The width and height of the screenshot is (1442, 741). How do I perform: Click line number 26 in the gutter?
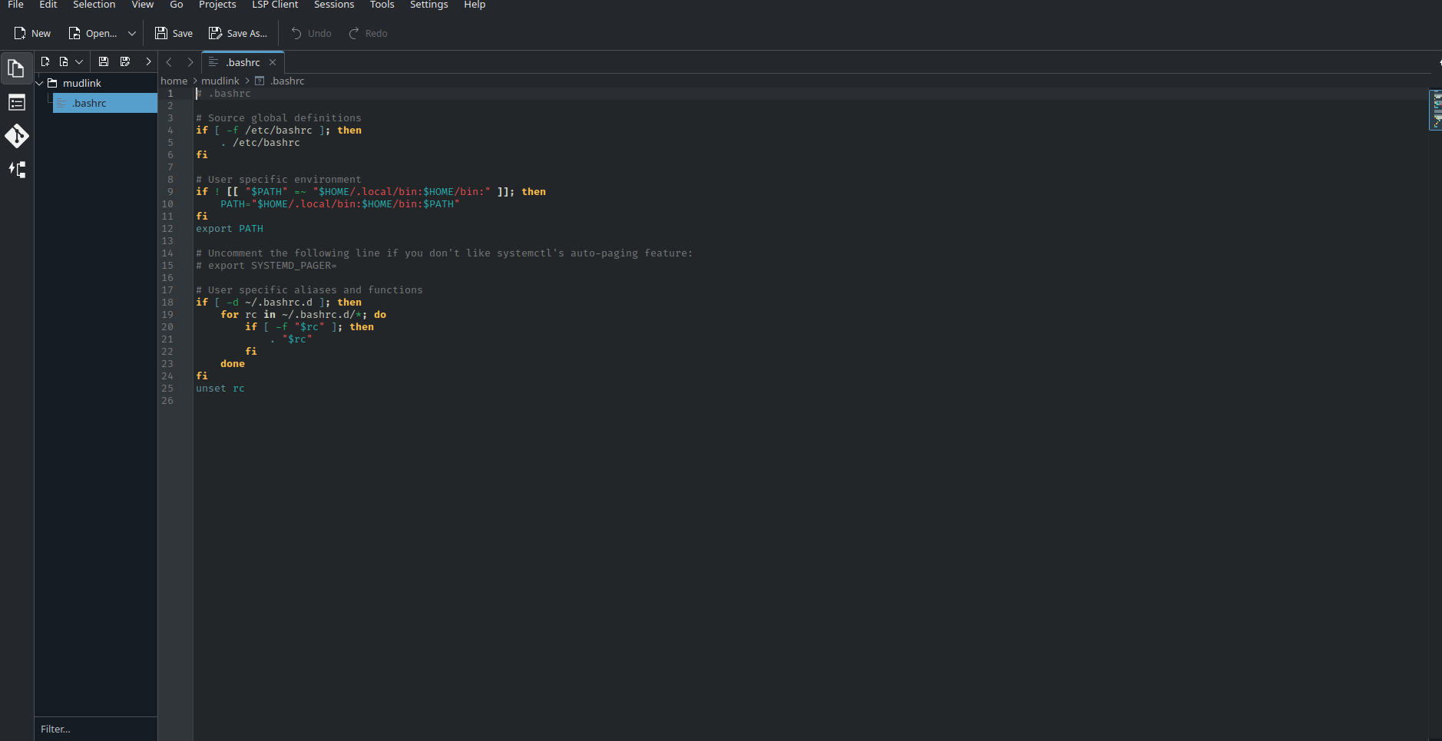click(x=167, y=401)
